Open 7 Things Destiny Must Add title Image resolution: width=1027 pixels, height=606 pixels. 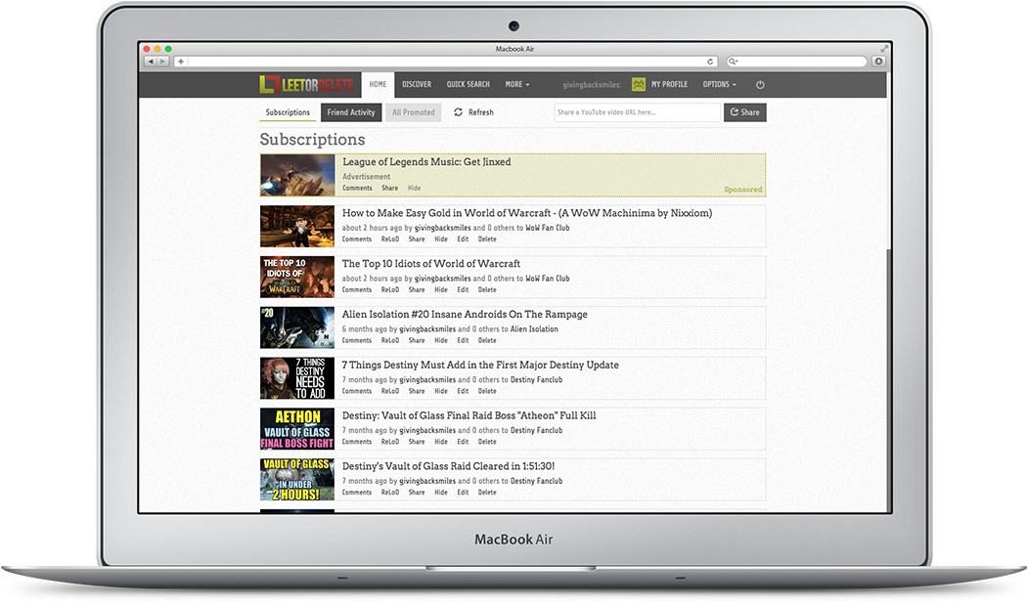(x=480, y=365)
